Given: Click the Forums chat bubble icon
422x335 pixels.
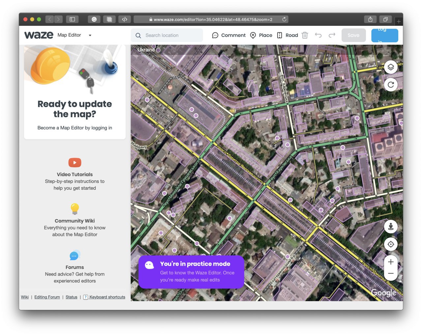Looking at the screenshot, I should [75, 255].
